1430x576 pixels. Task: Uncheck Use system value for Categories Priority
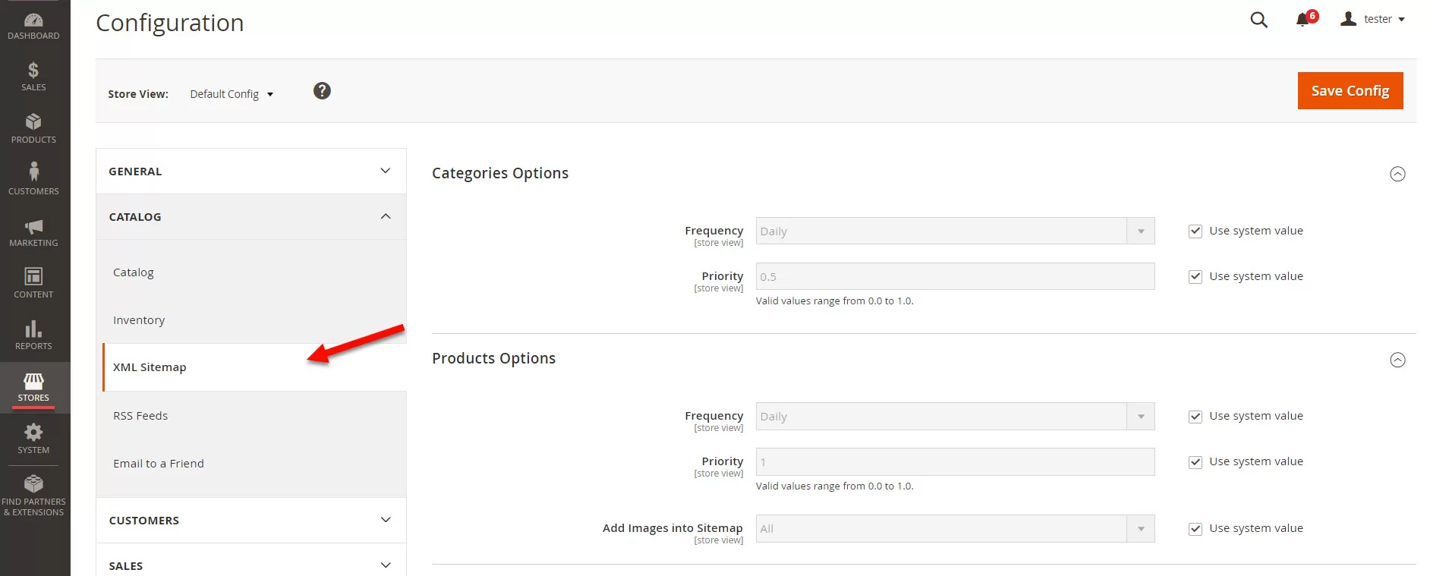click(x=1195, y=277)
